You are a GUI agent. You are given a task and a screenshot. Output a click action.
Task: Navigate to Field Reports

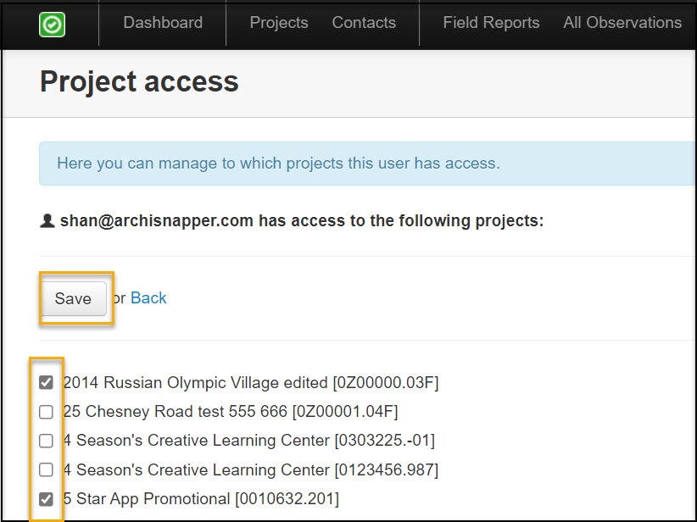(x=491, y=23)
